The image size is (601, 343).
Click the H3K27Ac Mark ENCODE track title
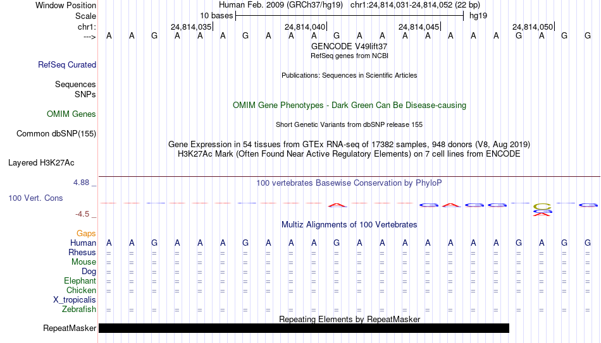pos(349,154)
